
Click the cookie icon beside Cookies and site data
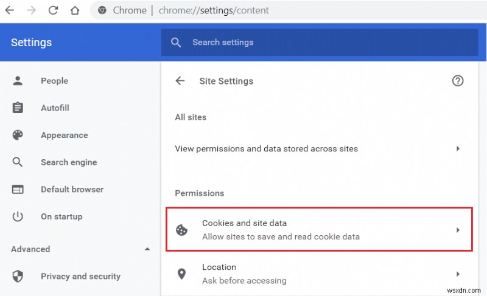[x=181, y=230]
